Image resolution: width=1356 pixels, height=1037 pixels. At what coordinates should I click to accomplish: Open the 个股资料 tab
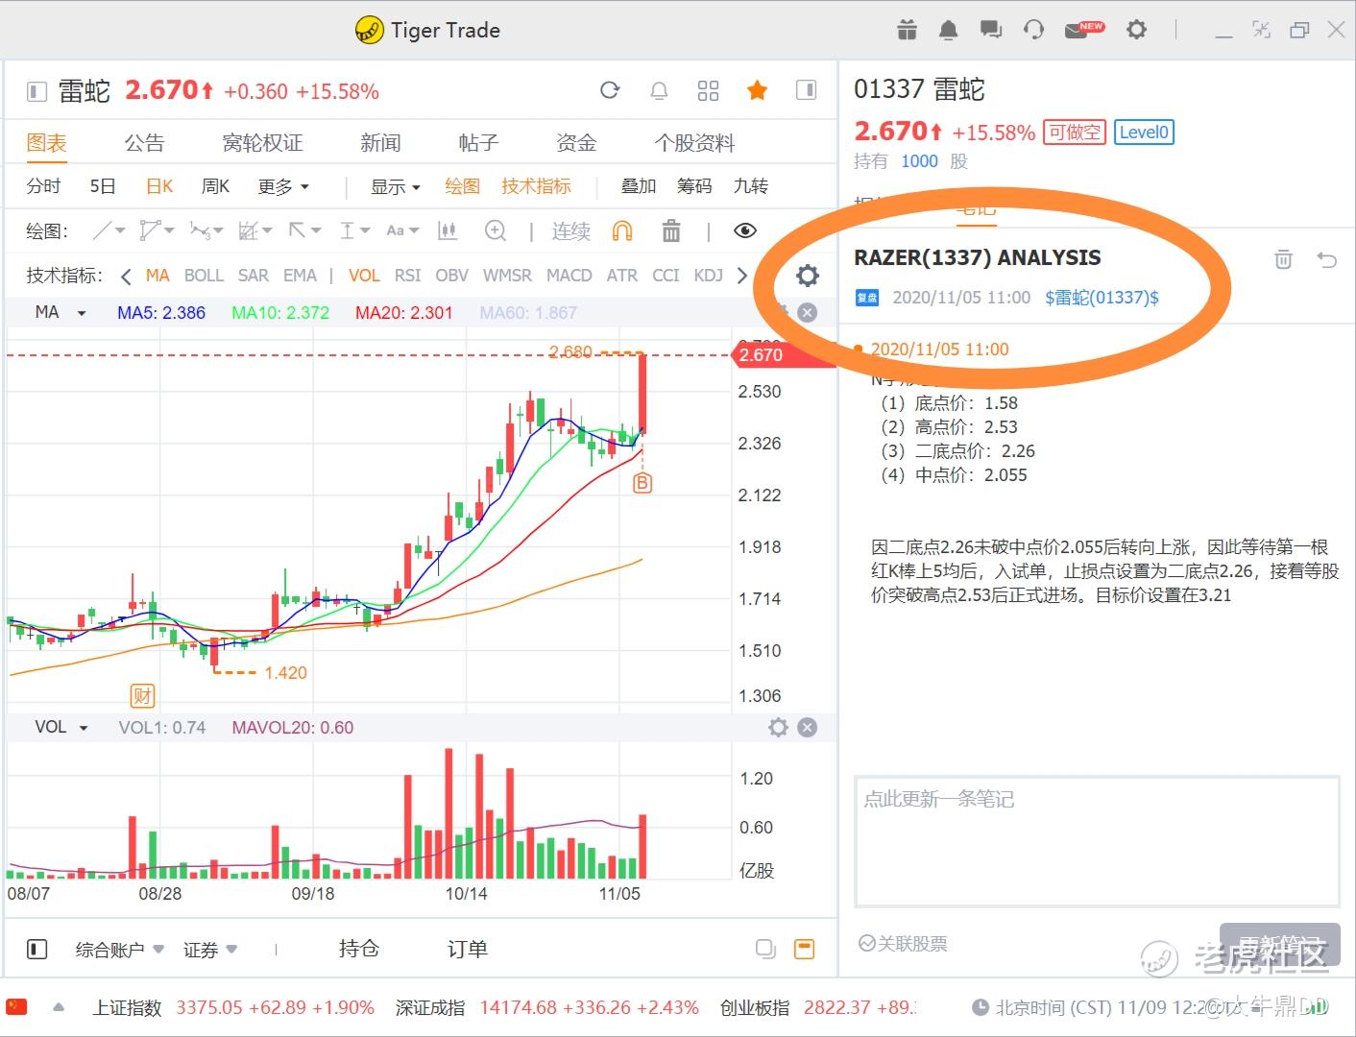pos(694,143)
